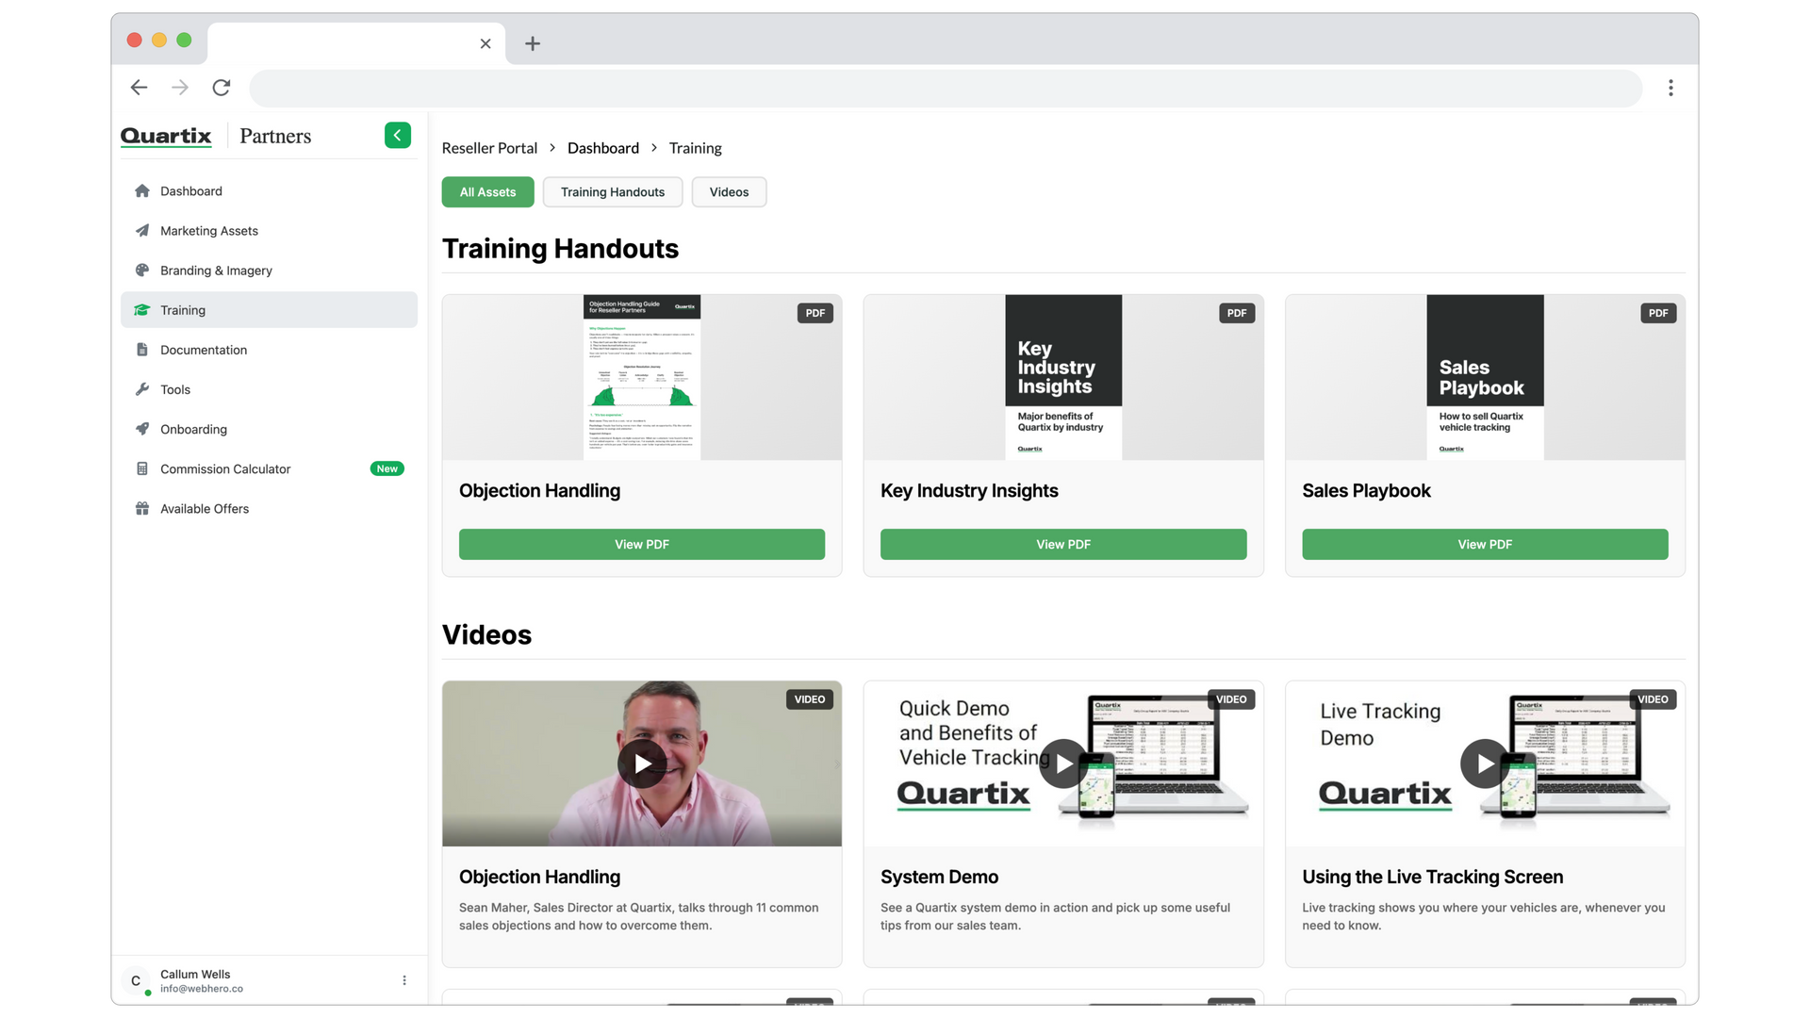Select the Videos filter tab
Viewport: 1810px width, 1018px height.
click(x=729, y=192)
